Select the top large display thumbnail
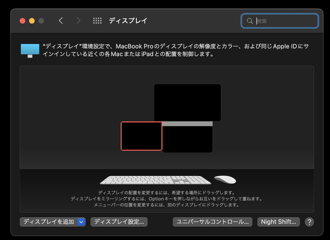 tap(187, 103)
